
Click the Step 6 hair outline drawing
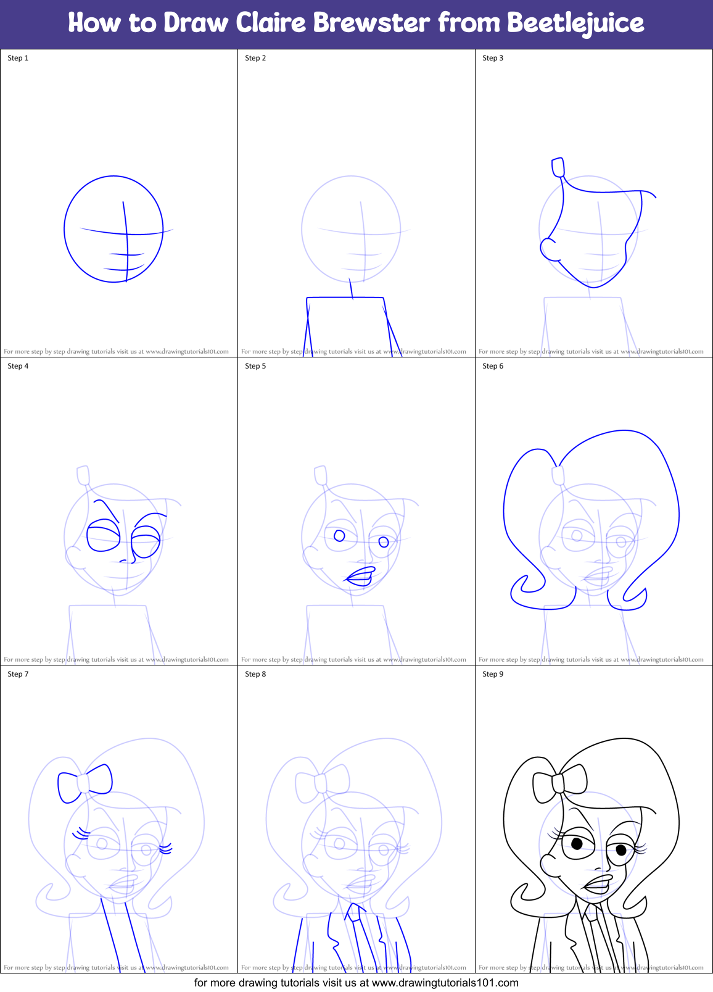tap(591, 520)
